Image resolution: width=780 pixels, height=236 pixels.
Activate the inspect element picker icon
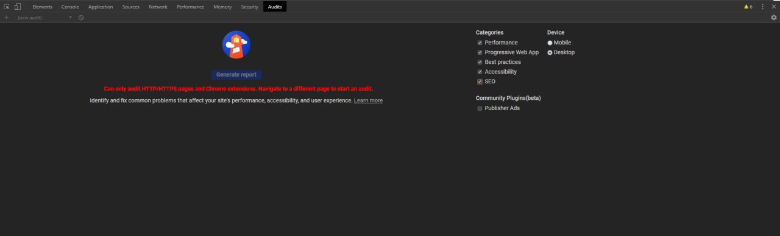point(7,7)
